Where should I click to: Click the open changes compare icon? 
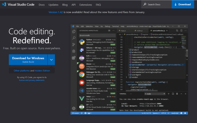click(x=177, y=31)
